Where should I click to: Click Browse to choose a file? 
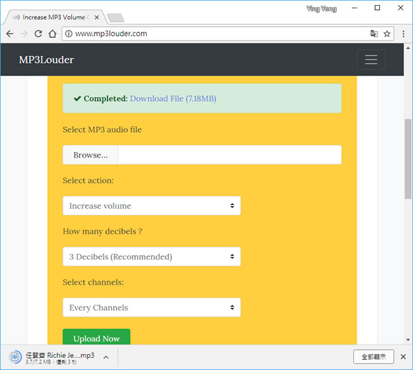[90, 155]
